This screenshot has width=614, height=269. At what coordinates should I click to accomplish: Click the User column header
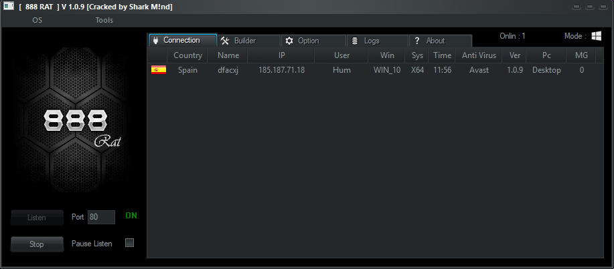pyautogui.click(x=342, y=55)
